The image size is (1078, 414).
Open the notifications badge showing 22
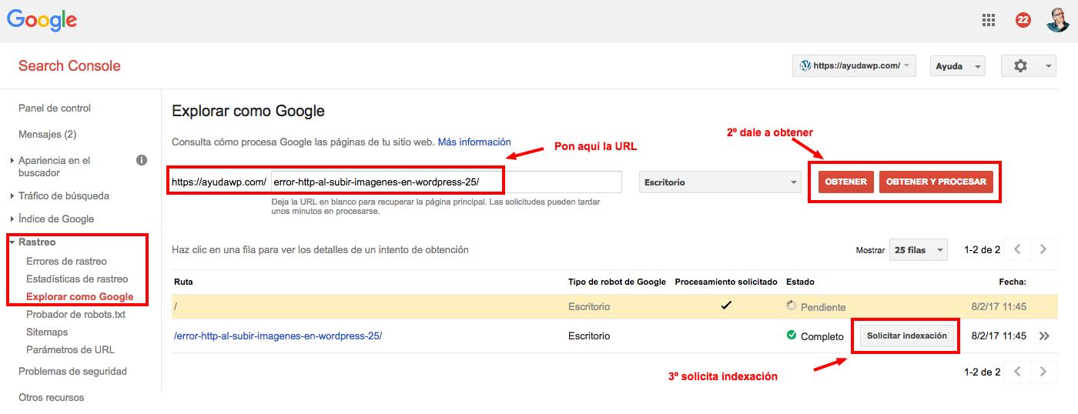pos(1023,21)
